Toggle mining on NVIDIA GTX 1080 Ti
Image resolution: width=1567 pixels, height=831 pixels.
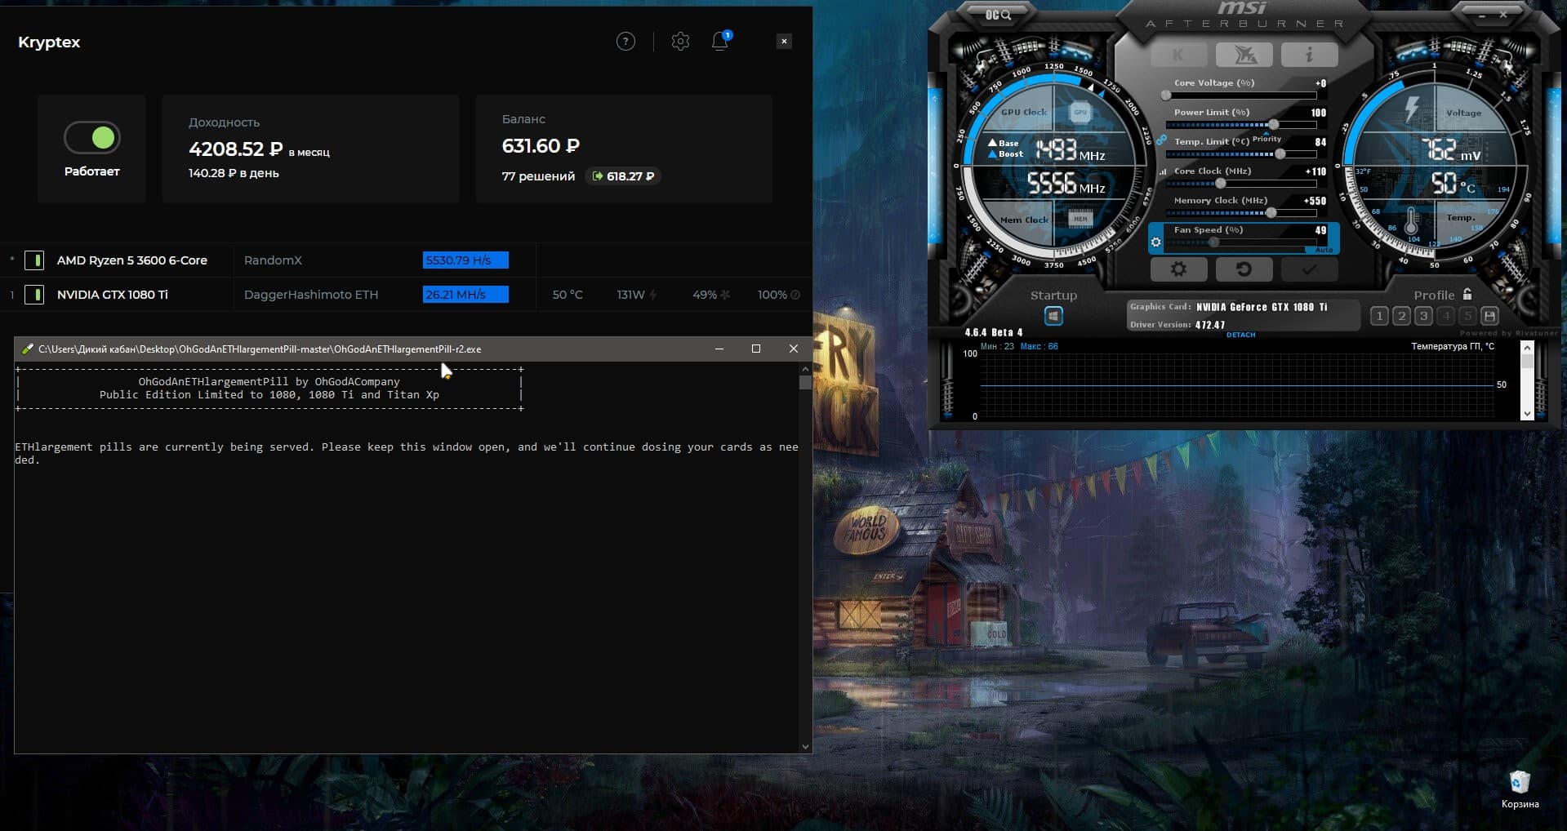34,295
